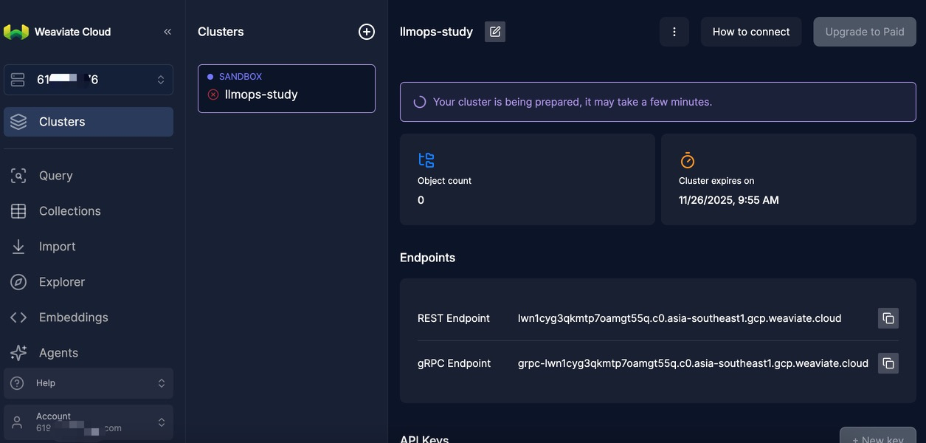Click the red status icon beside llmops-study

coord(213,95)
